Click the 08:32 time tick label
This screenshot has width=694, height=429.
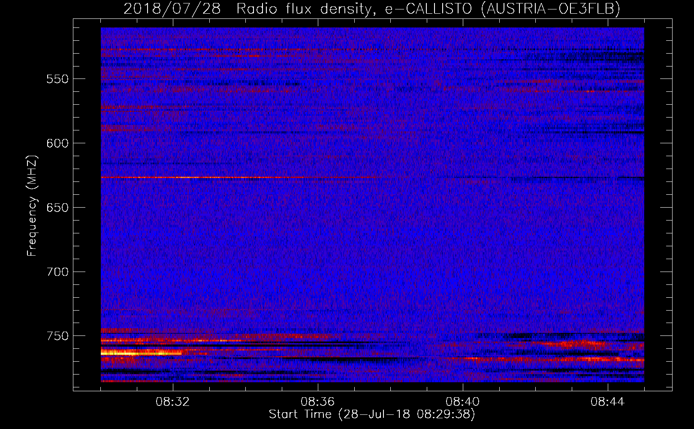173,402
